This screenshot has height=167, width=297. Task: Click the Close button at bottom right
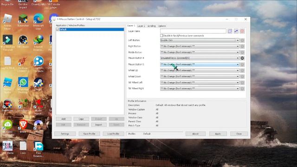pos(239,134)
